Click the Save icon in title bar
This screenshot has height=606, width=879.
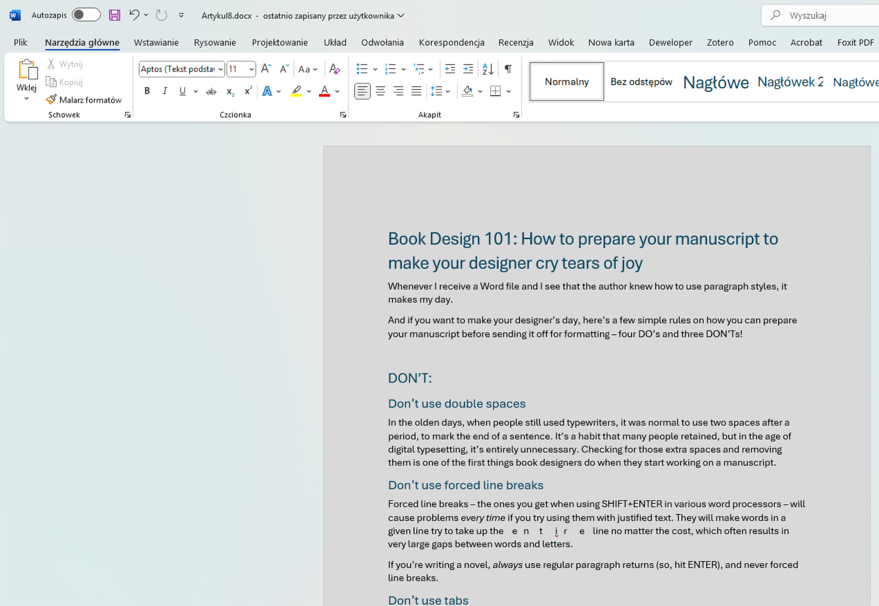(x=115, y=15)
